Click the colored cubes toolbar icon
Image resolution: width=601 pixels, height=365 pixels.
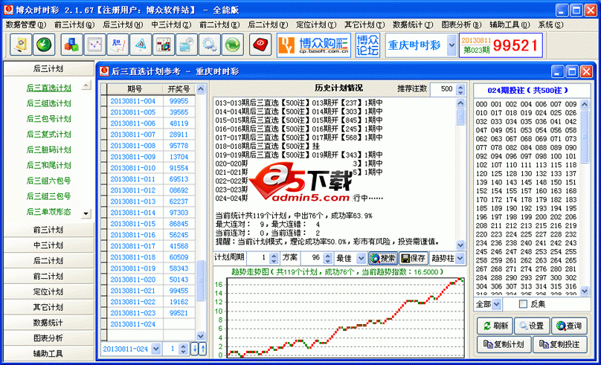tap(71, 45)
